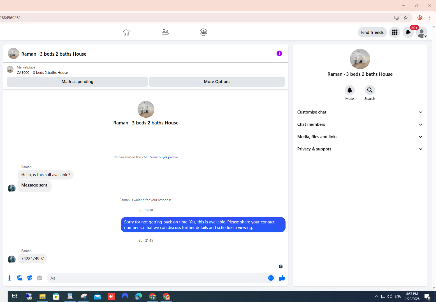
Task: Open Mail app from the taskbar
Action: tap(98, 296)
